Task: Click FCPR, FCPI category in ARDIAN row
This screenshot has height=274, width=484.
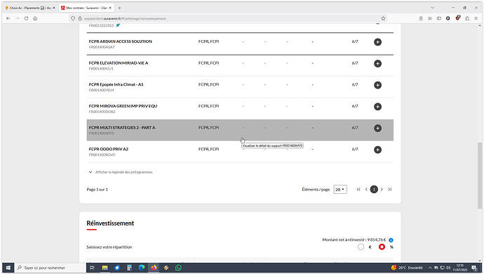Action: 208,41
